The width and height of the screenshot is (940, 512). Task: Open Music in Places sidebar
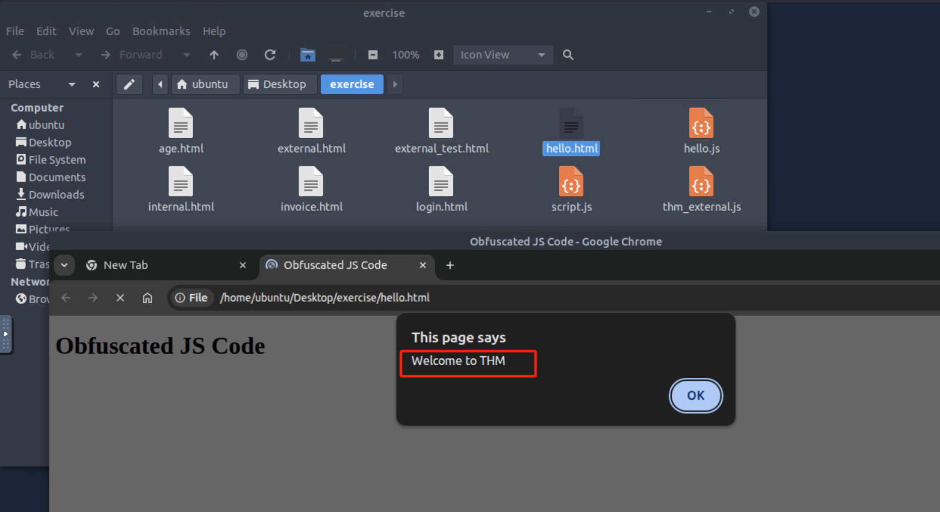[x=37, y=212]
